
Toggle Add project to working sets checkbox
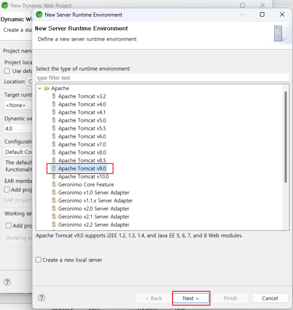coord(9,225)
